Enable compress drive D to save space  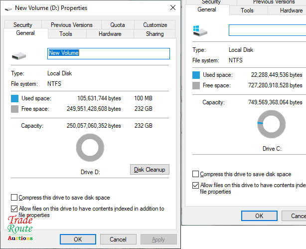point(14,198)
